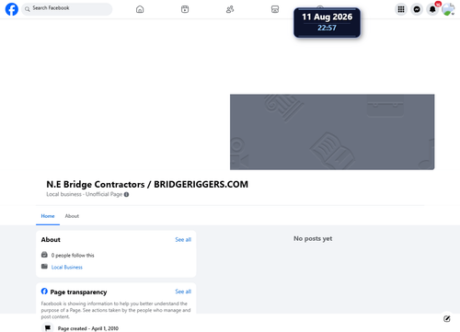The image size is (460, 332).
Task: Click the About card heading
Action: pyautogui.click(x=51, y=240)
